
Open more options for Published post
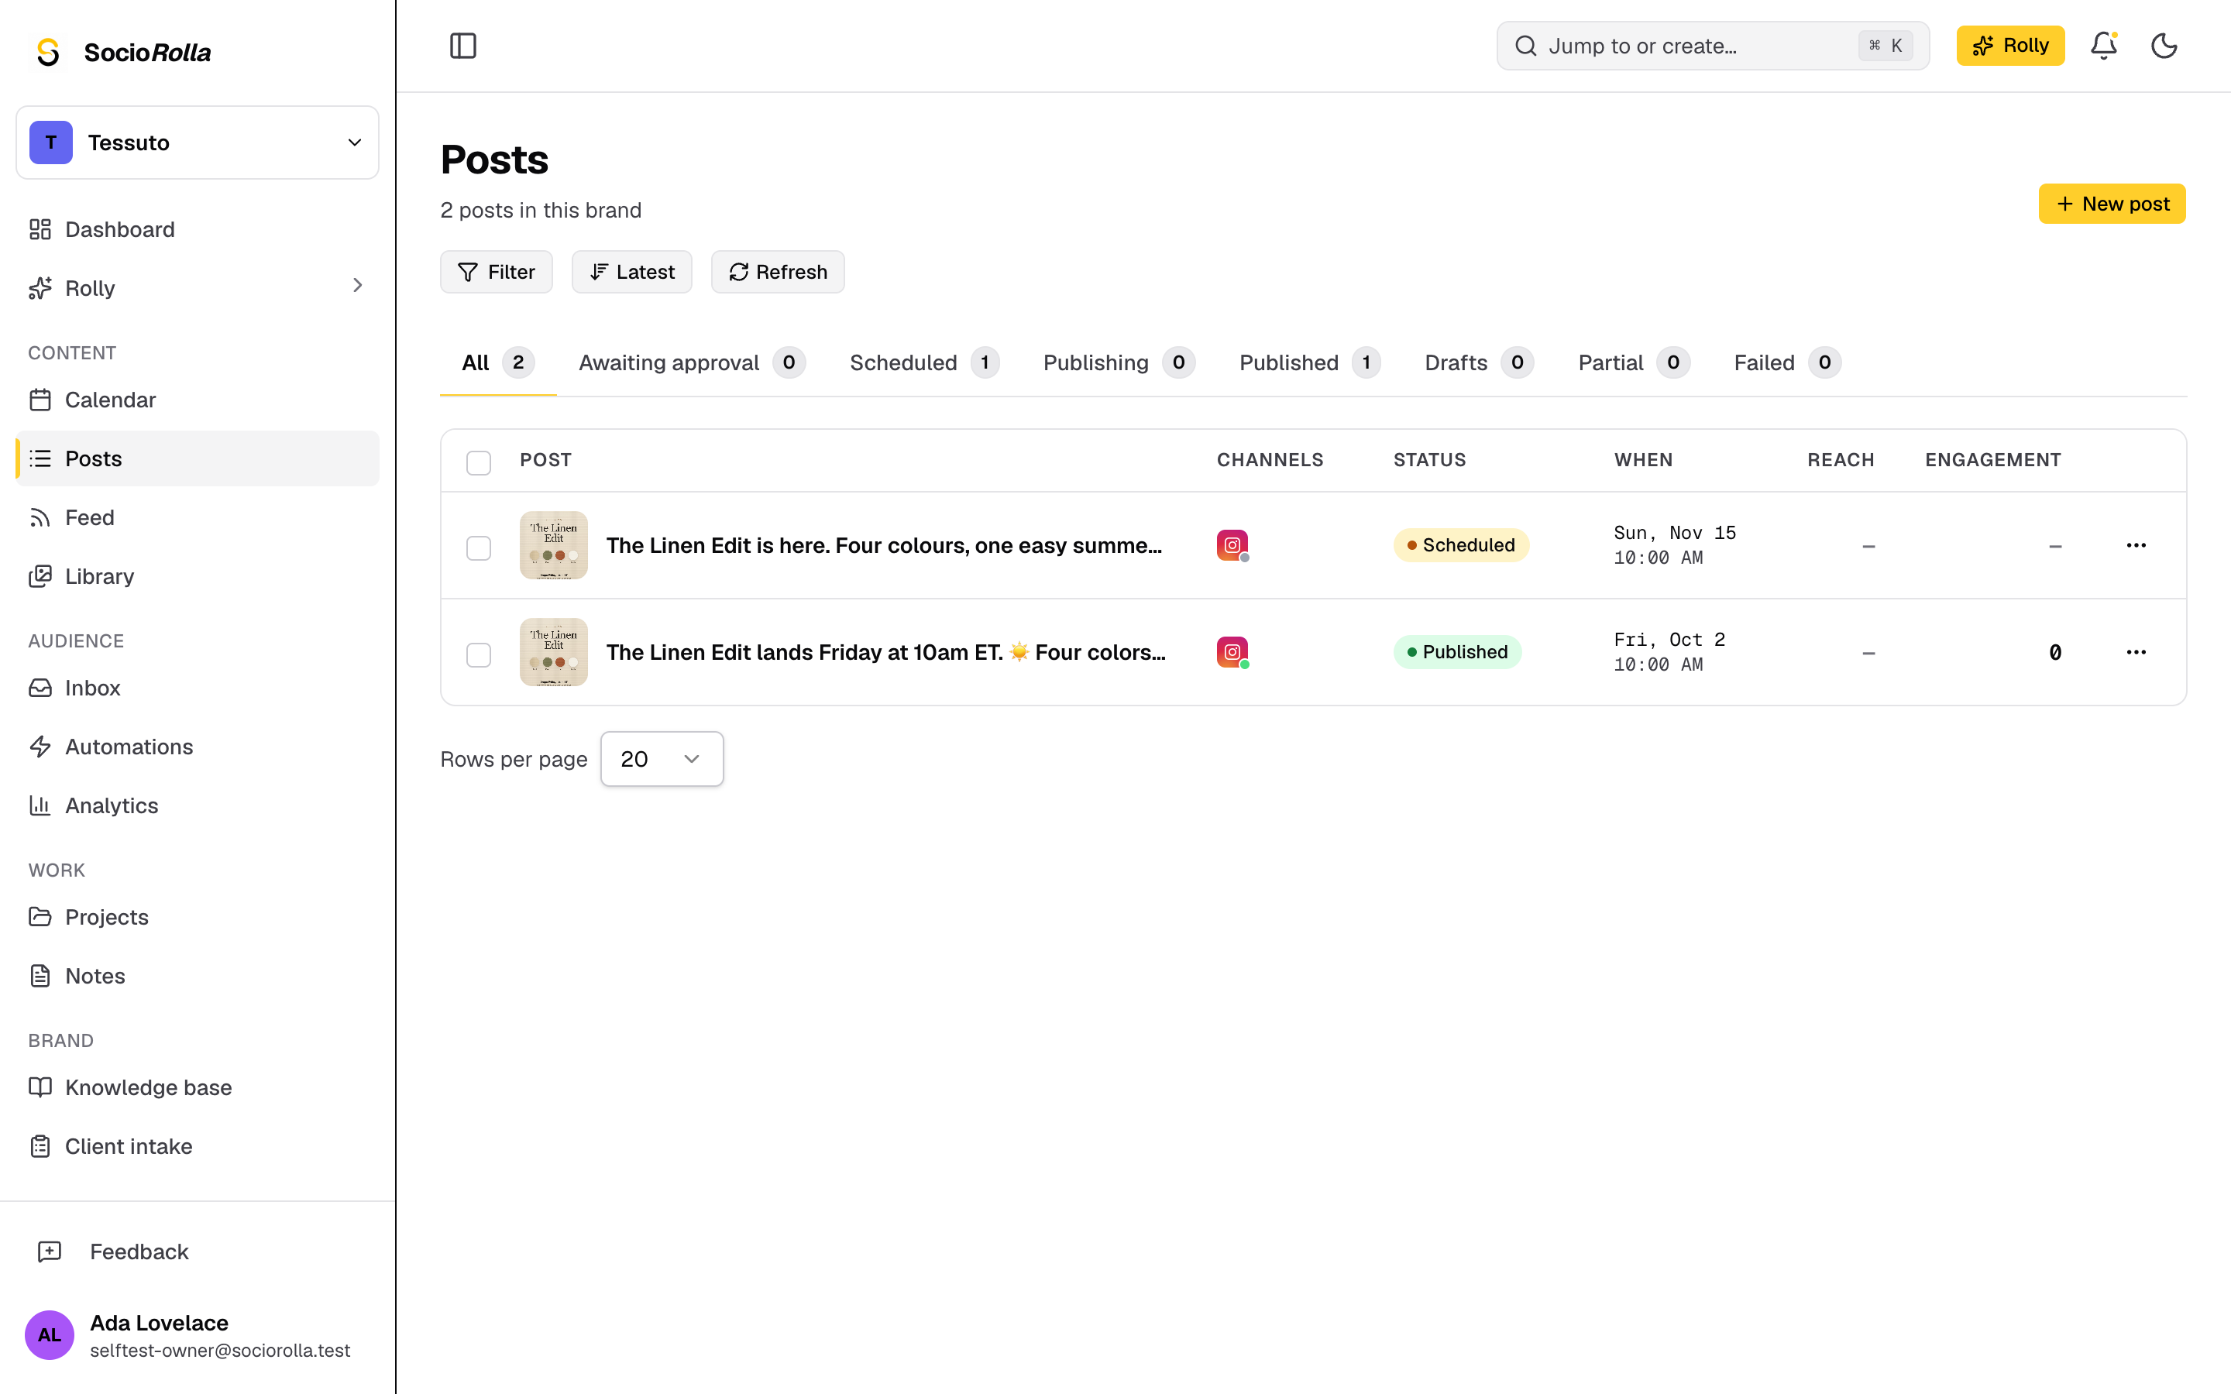tap(2135, 652)
